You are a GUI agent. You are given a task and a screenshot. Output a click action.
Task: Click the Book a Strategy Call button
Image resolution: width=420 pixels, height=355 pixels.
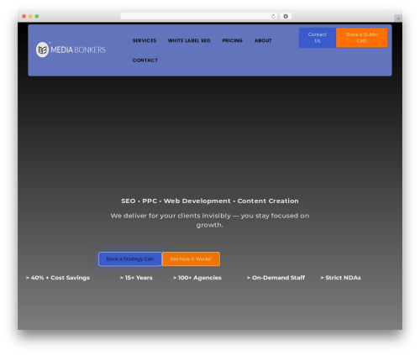point(130,259)
